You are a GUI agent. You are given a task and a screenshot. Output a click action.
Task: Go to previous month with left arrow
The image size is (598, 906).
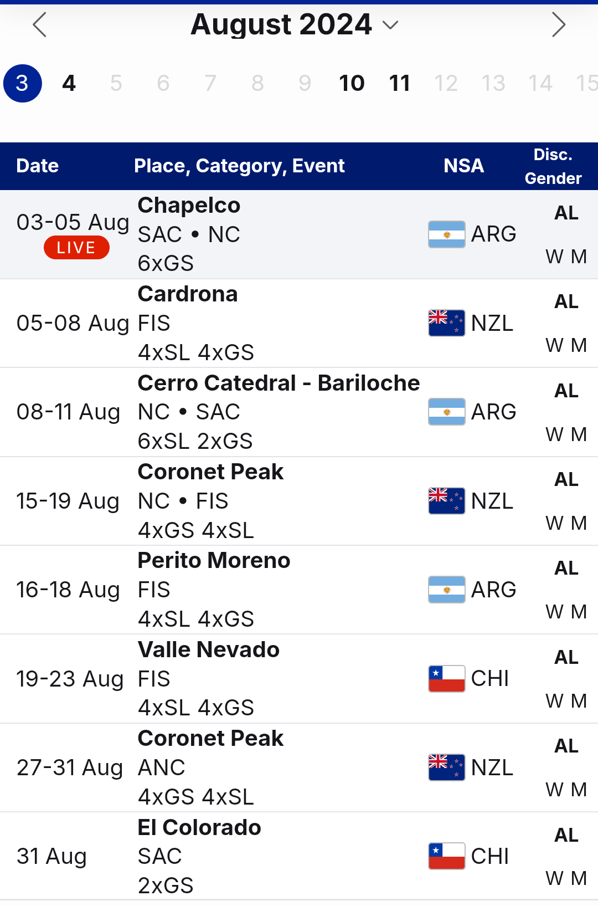click(x=39, y=25)
